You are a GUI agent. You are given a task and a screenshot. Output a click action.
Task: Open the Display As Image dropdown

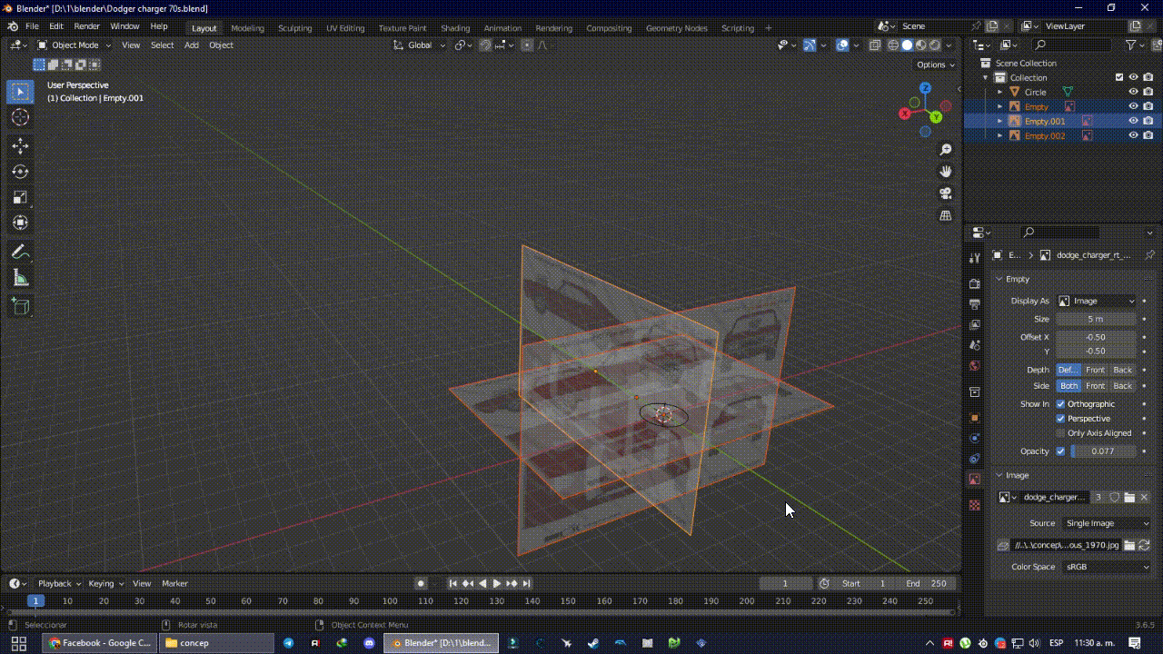(1097, 301)
